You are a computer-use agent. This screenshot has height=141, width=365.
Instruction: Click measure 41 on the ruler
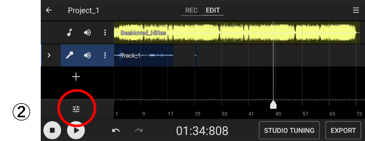[x=251, y=114]
